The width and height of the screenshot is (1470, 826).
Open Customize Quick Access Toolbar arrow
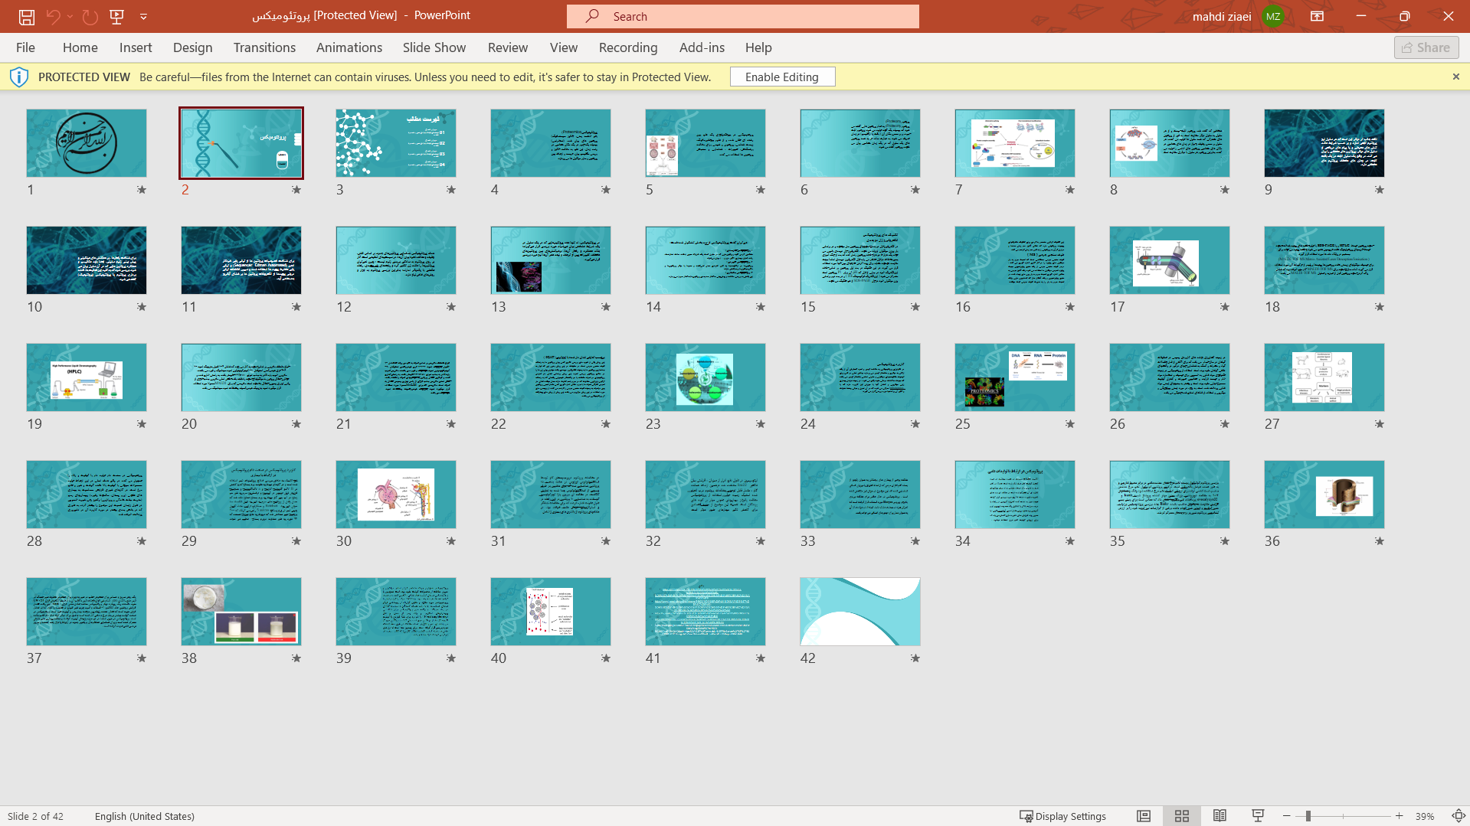[x=143, y=16]
